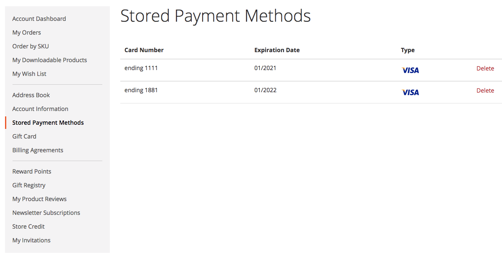Open Account Information page
The image size is (502, 257).
pos(40,109)
